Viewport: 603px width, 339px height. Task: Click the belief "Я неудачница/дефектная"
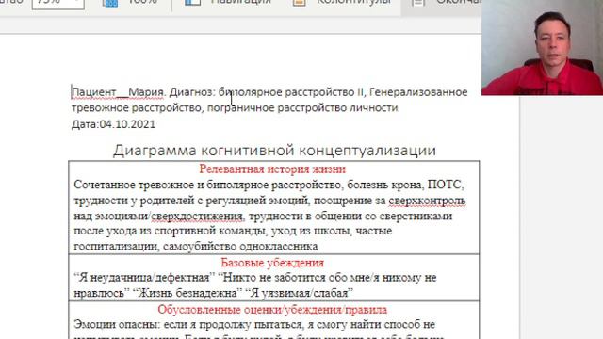[x=144, y=278]
